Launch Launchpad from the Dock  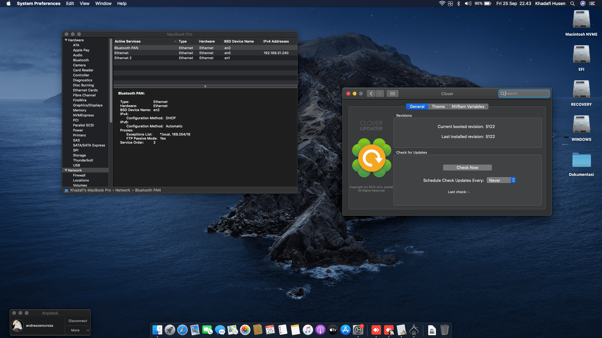pos(170,330)
